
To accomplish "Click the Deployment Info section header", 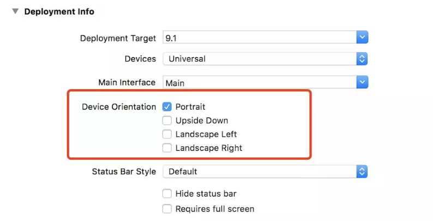I will [x=59, y=11].
